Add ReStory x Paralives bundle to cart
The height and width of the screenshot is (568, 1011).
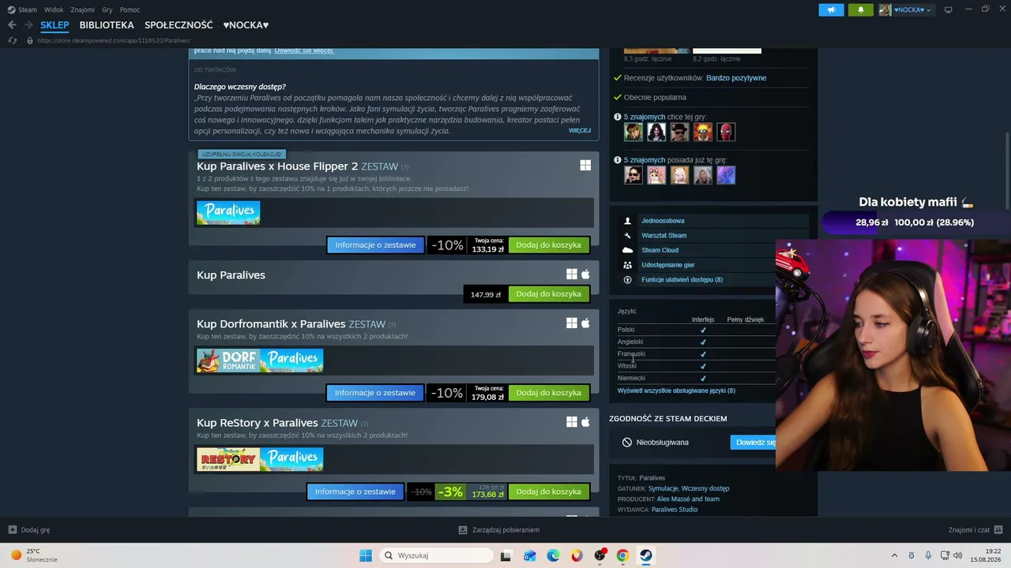click(549, 491)
